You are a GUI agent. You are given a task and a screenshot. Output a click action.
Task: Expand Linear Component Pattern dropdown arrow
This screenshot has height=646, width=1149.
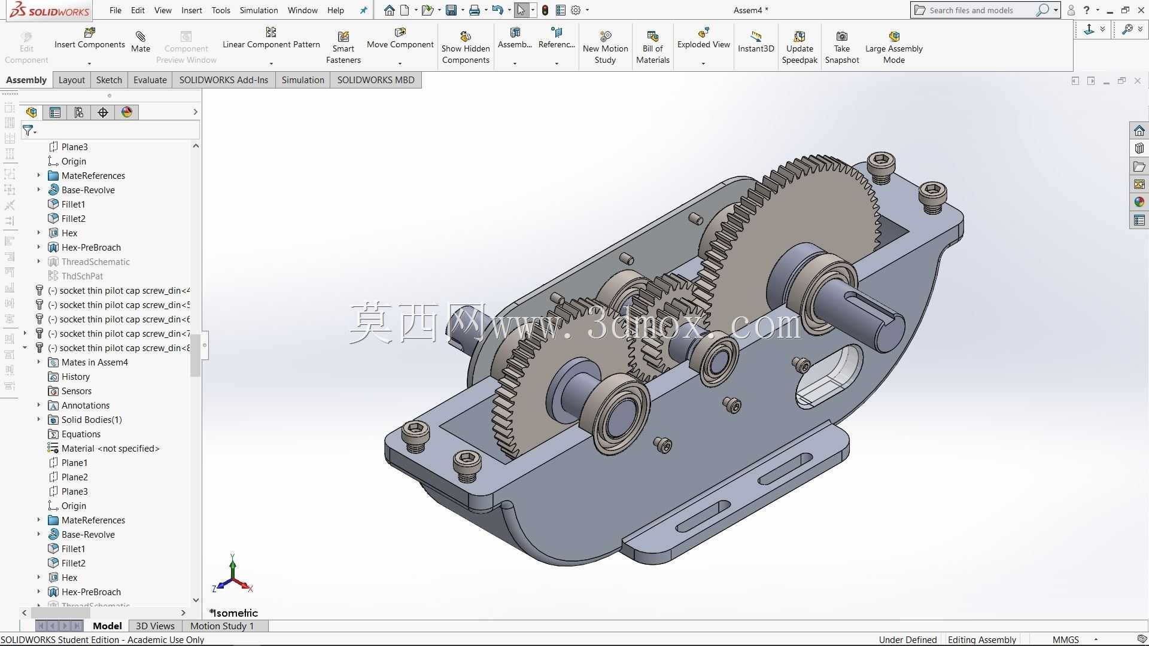click(271, 63)
